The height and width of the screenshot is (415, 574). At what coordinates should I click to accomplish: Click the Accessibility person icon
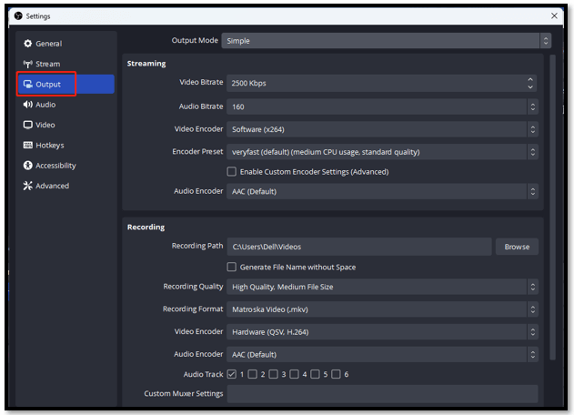point(28,166)
